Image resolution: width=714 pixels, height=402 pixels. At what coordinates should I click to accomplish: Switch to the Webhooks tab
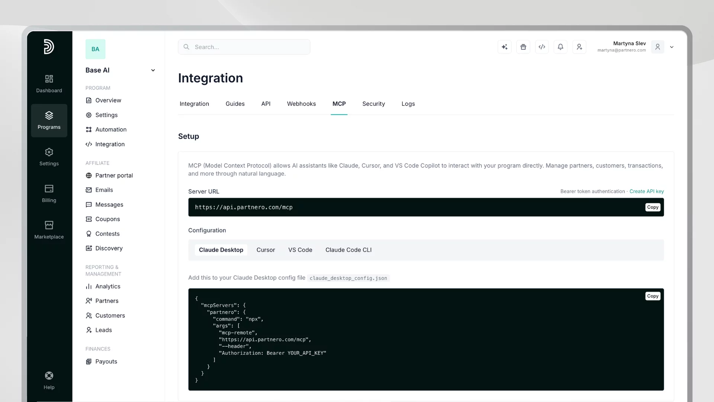tap(301, 104)
